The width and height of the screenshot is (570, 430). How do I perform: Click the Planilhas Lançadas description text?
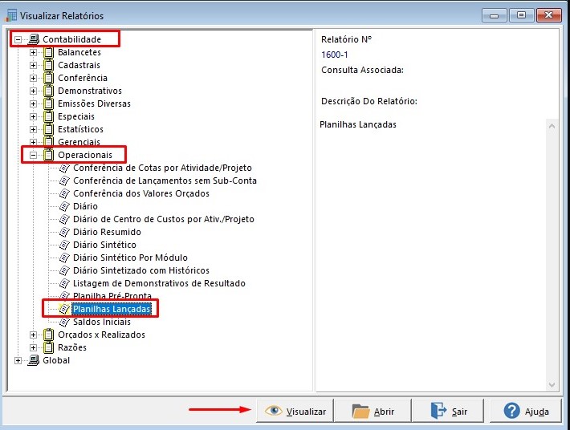pyautogui.click(x=358, y=124)
